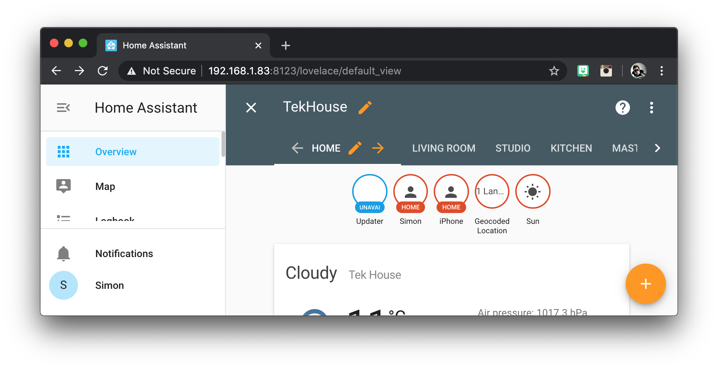Screen dimensions: 718x369
Task: Select the Home Assistant browser tab
Action: click(x=183, y=45)
